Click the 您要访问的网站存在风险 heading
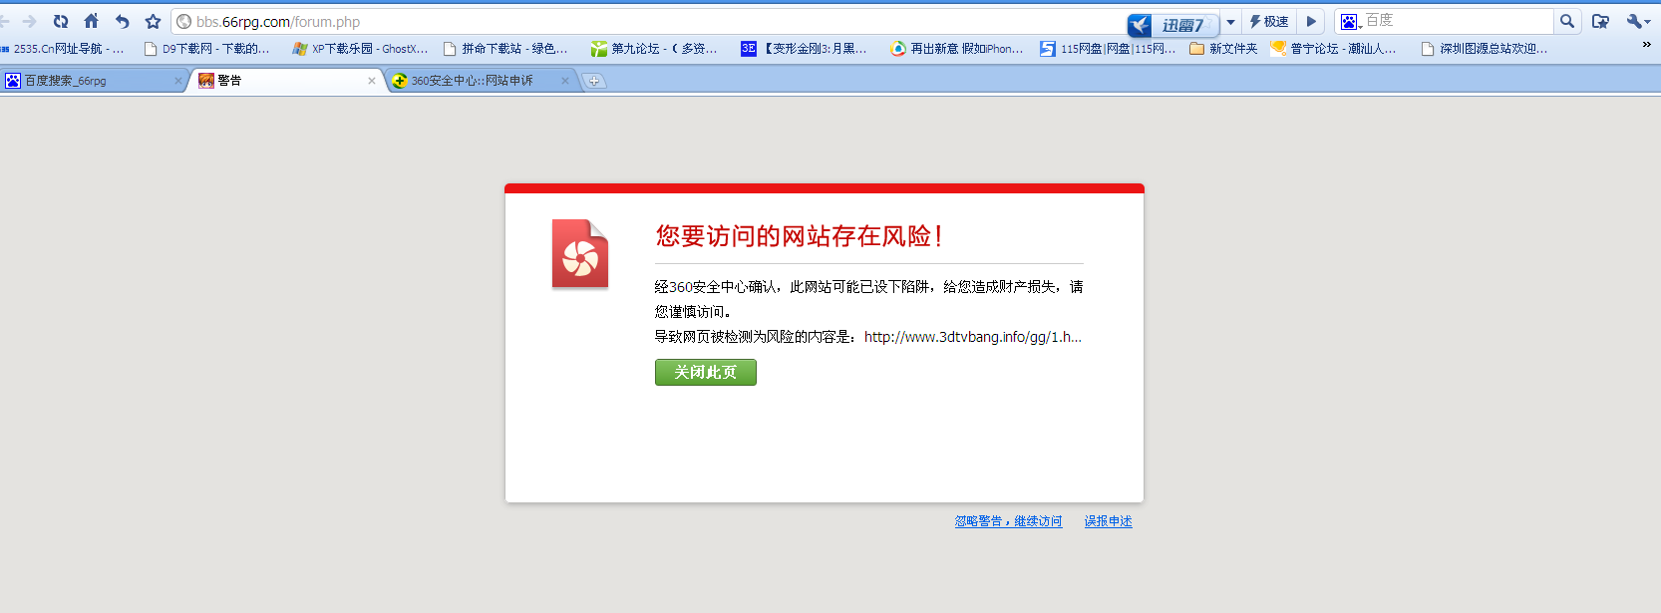Viewport: 1661px width, 613px height. tap(800, 236)
